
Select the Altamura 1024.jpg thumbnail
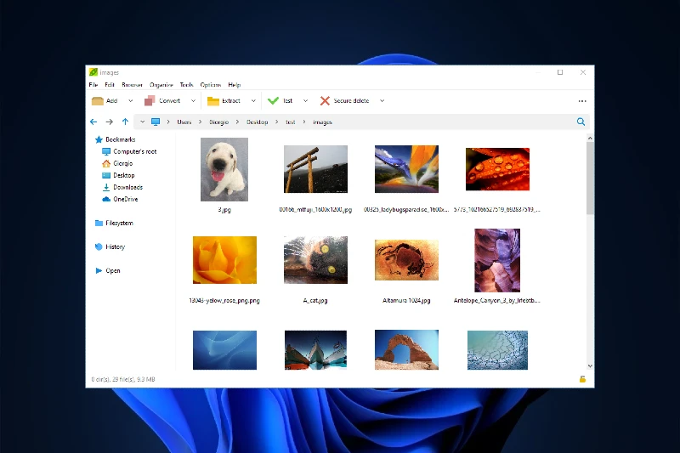406,260
